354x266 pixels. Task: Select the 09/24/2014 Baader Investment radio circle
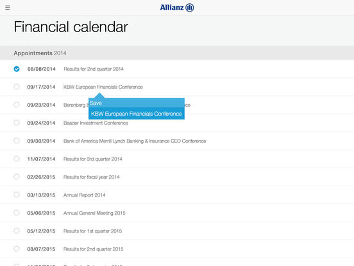click(17, 123)
